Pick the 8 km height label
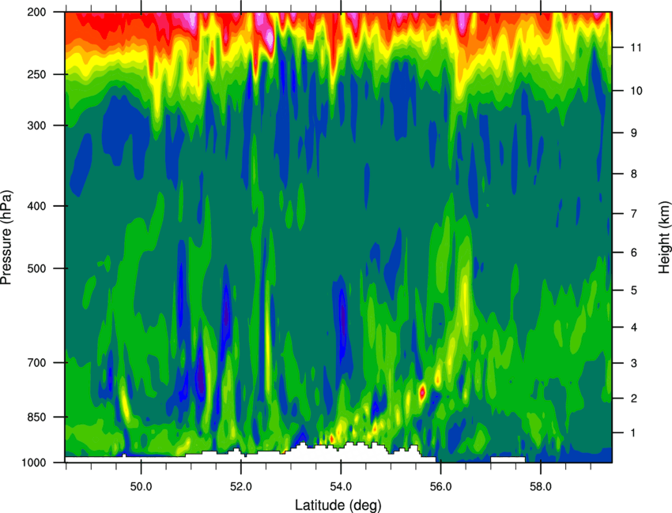The image size is (672, 513). pos(634,174)
